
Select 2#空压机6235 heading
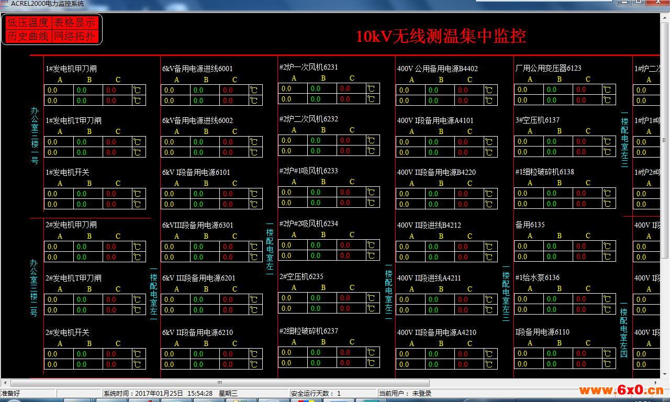coord(301,276)
